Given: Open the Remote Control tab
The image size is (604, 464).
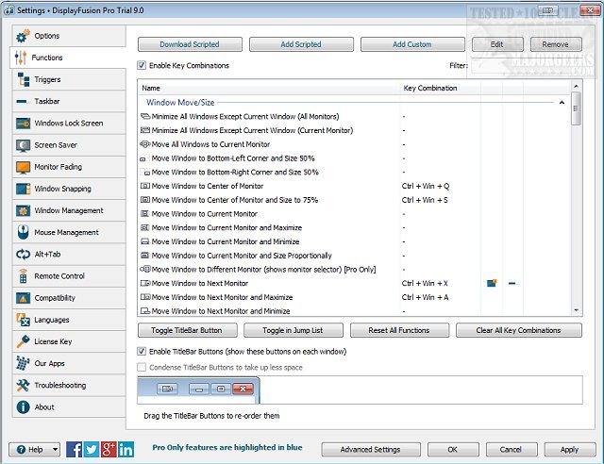Looking at the screenshot, I should click(x=69, y=276).
